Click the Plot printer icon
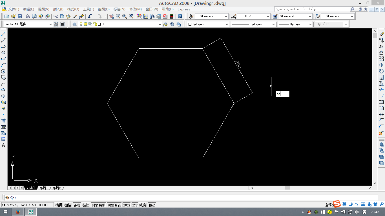This screenshot has height=216, width=385. (28, 16)
